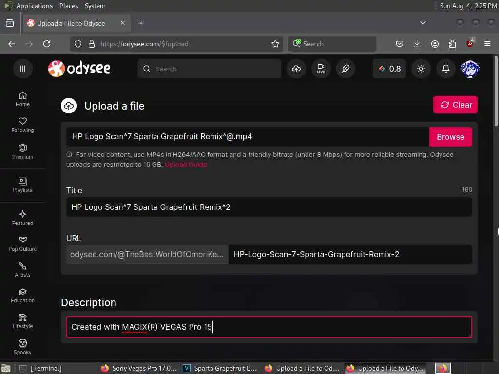Click the padlock site info icon

pos(91,44)
